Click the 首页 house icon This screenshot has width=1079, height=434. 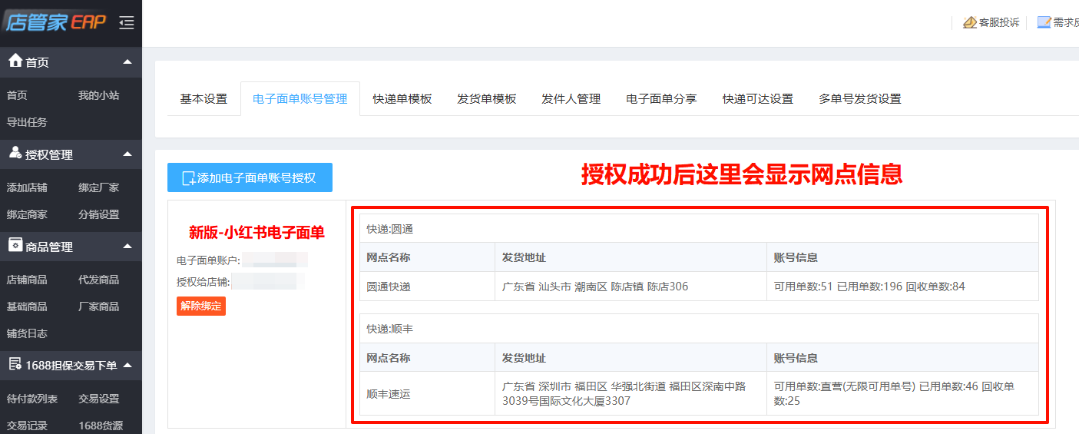pyautogui.click(x=15, y=61)
